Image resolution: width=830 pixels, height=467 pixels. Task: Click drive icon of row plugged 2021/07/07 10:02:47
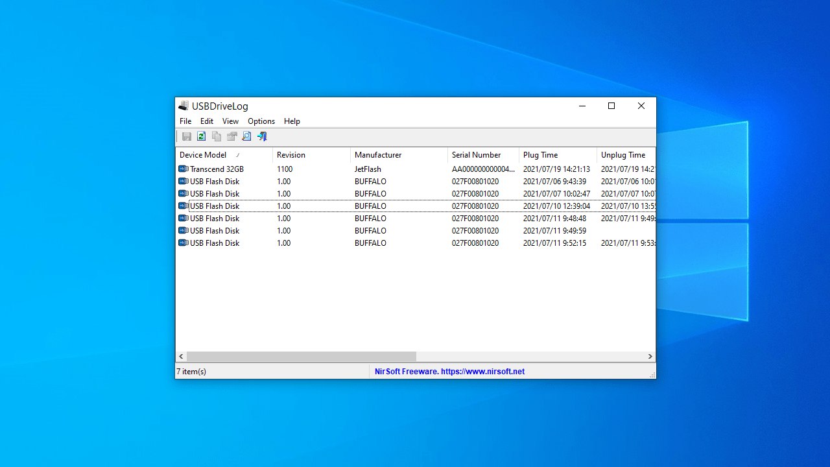tap(184, 193)
